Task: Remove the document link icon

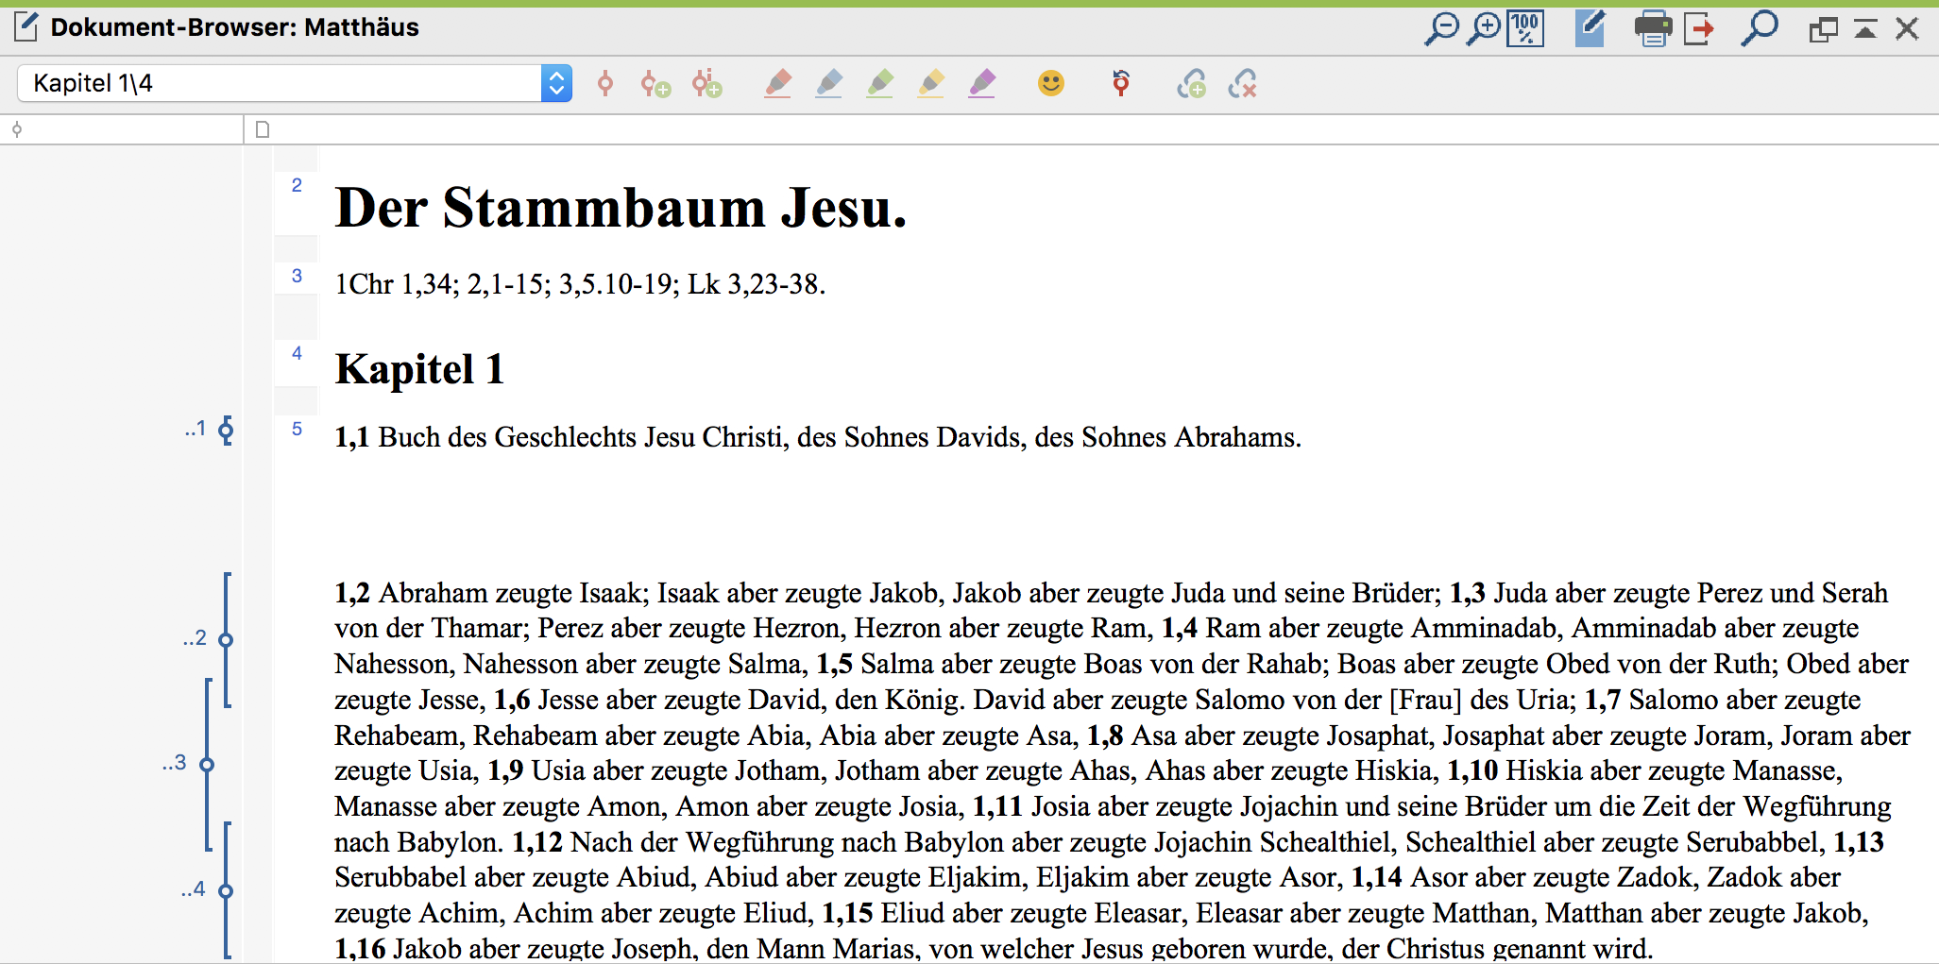Action: (1242, 84)
